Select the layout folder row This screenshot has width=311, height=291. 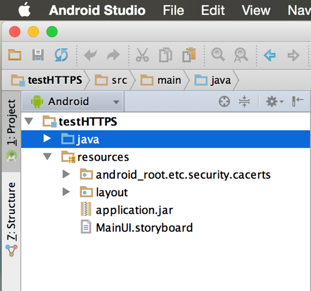[165, 192]
